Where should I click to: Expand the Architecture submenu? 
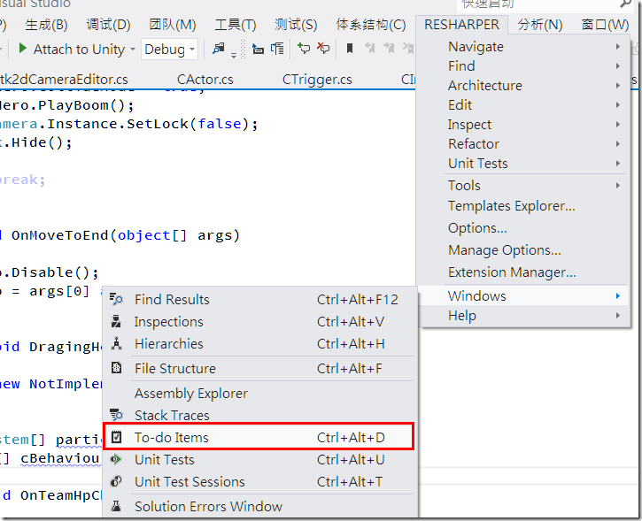[523, 86]
